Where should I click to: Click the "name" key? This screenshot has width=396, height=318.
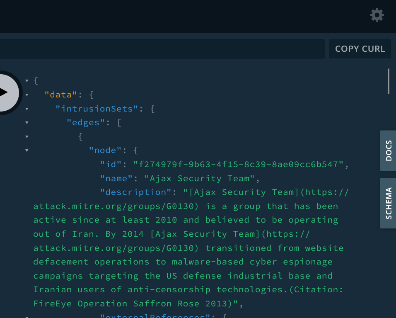tap(116, 178)
